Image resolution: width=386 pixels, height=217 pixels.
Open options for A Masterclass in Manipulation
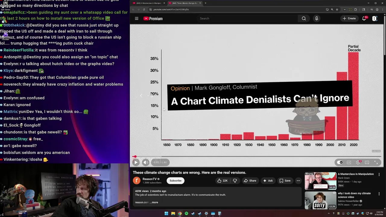point(379,174)
